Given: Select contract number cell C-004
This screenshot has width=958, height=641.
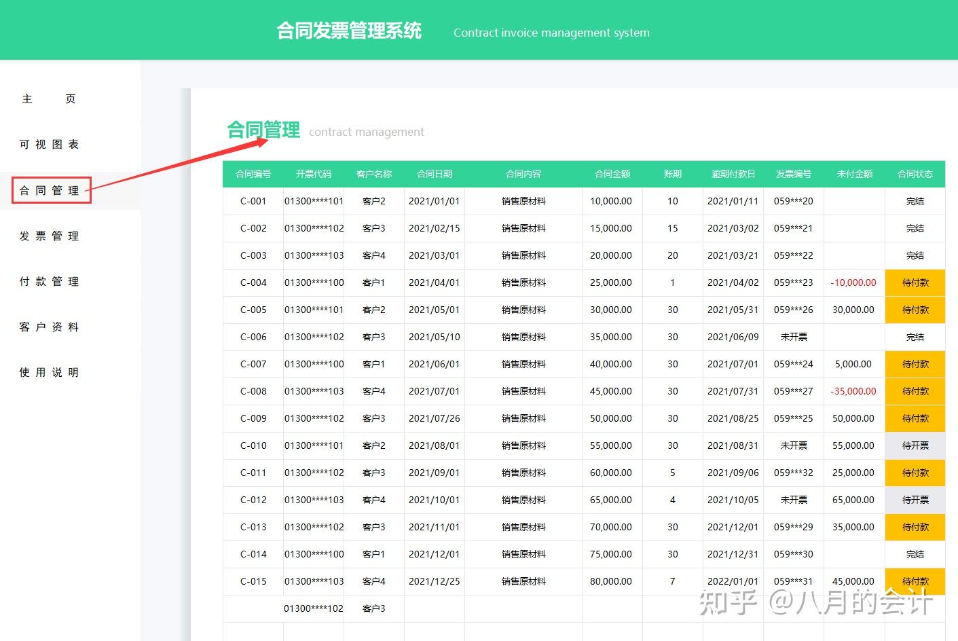Looking at the screenshot, I should pyautogui.click(x=253, y=282).
